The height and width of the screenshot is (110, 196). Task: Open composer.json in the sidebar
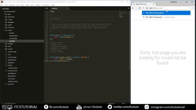pos(13,68)
